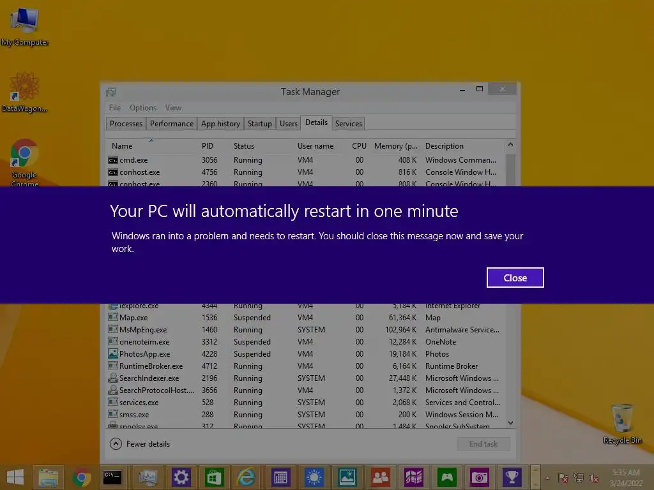The width and height of the screenshot is (654, 490).
Task: Click the SearchIndexer.exe process icon
Action: [112, 378]
